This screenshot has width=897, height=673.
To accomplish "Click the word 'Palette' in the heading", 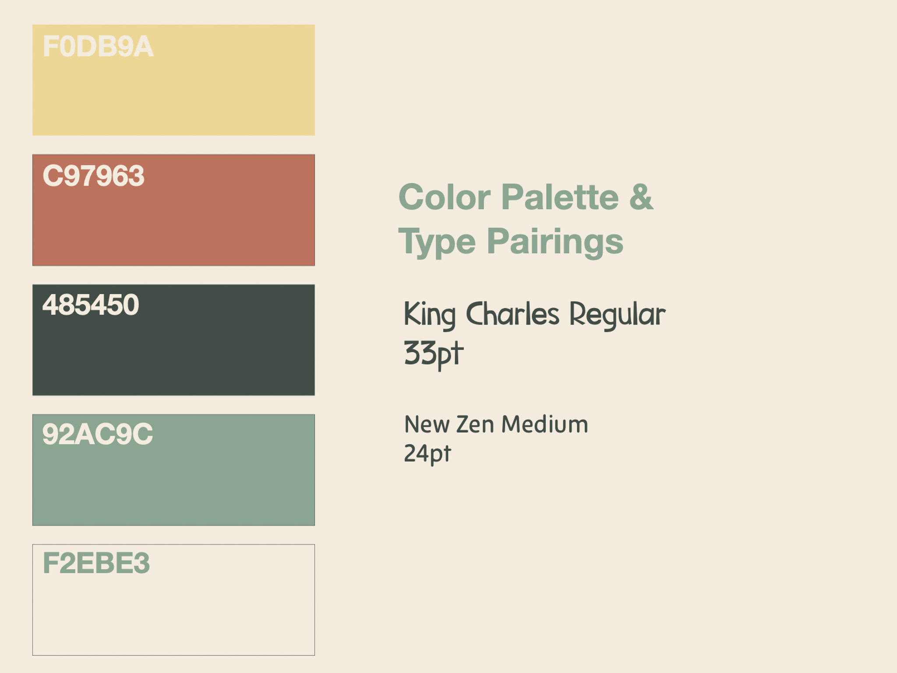I will coord(560,197).
